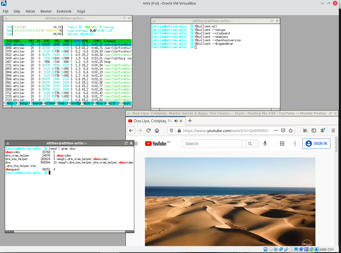The height and width of the screenshot is (253, 341).
Task: Click the SIGN IN button
Action: pyautogui.click(x=316, y=144)
